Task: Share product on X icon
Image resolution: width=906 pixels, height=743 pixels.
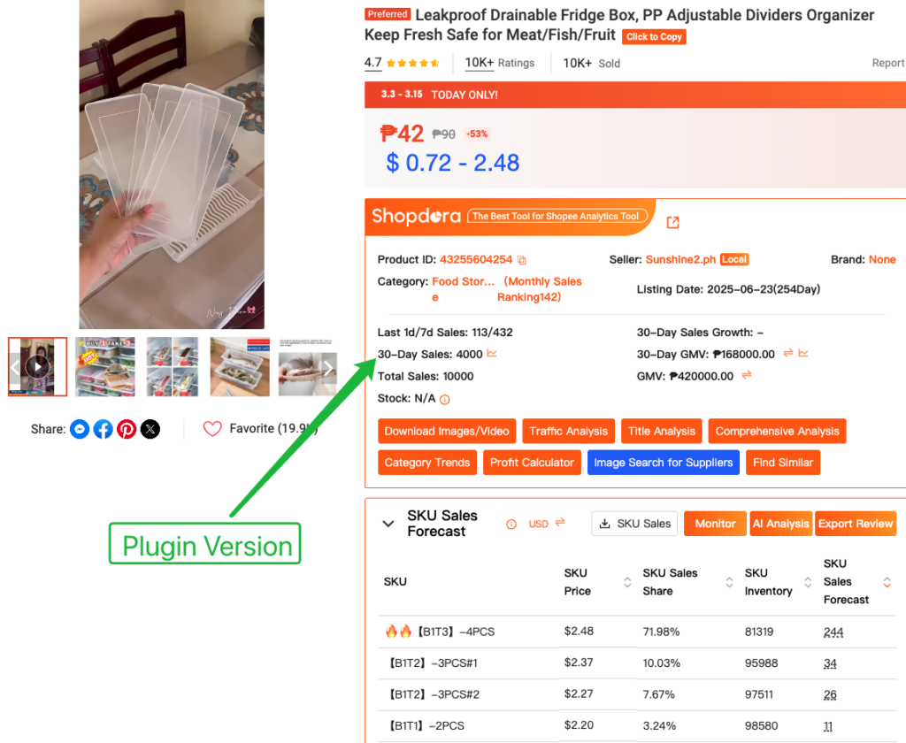Action: [x=150, y=429]
